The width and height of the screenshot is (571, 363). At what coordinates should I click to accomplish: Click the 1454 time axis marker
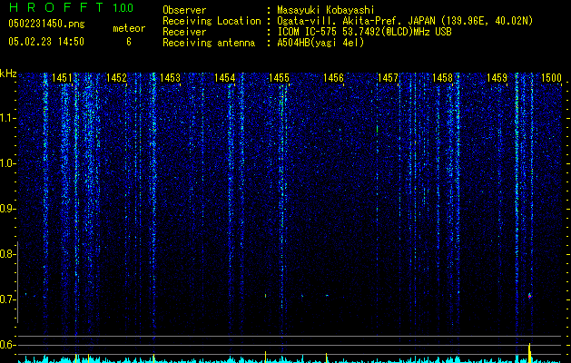[x=225, y=78]
